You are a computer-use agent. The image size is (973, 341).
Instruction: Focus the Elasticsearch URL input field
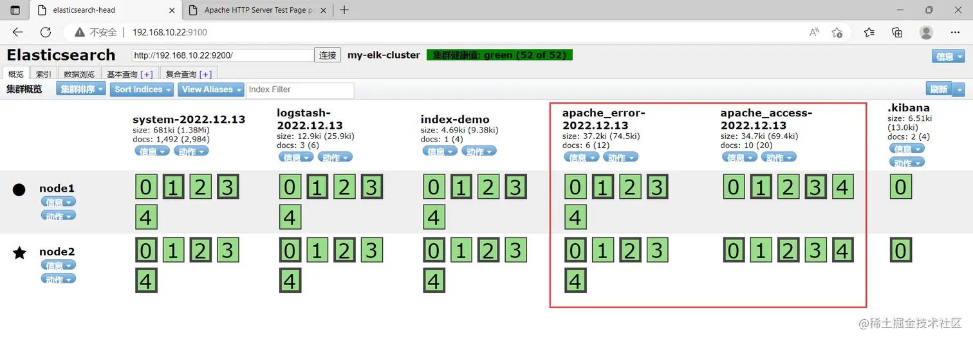tap(223, 55)
